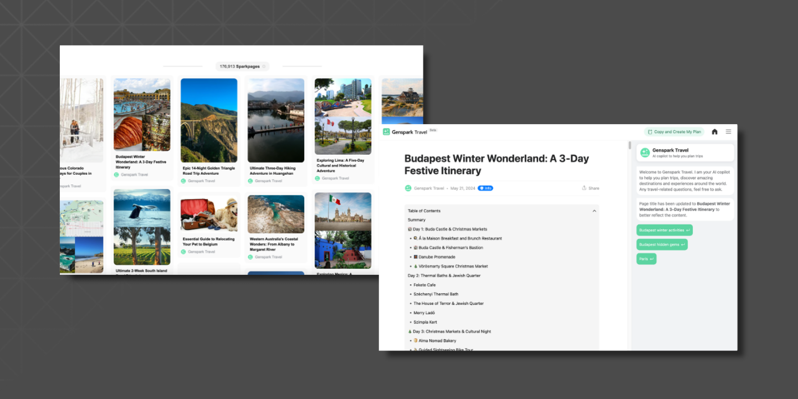Open the Western Australia aerial coast thumbnail
798x399 pixels.
[276, 214]
